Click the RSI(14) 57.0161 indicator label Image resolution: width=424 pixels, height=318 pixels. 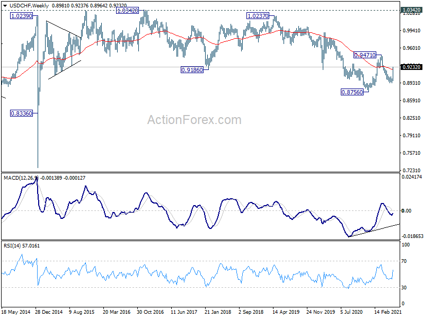(22, 246)
